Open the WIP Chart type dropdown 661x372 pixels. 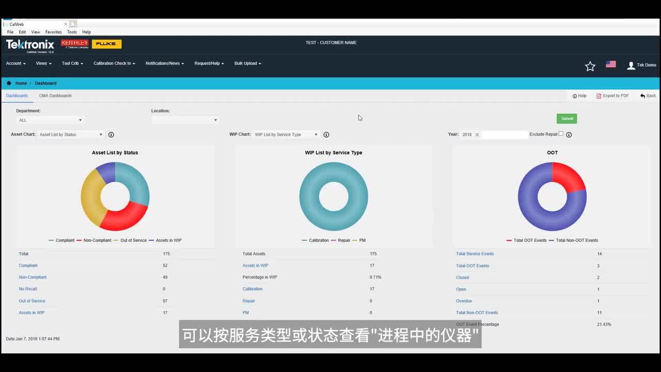(286, 134)
